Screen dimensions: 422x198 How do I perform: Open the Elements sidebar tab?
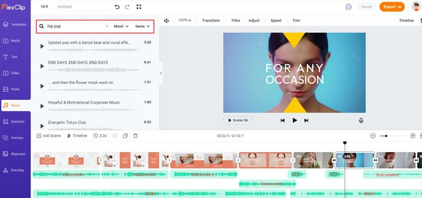click(15, 122)
